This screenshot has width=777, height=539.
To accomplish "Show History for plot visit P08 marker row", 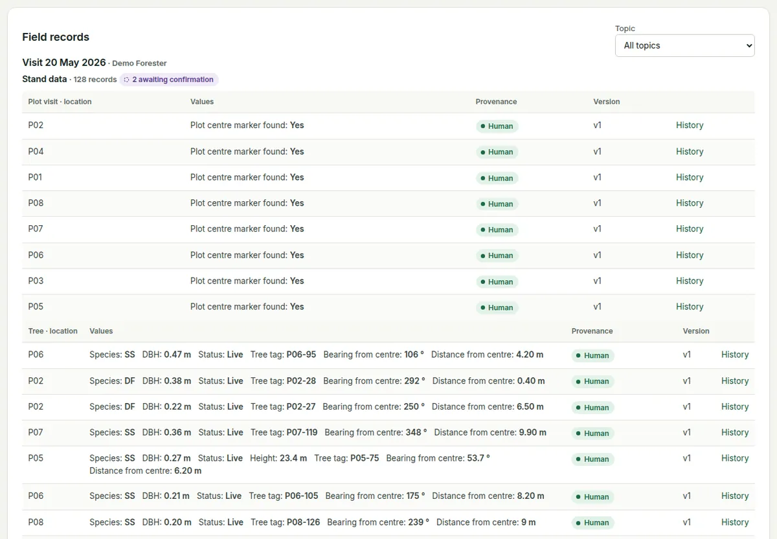I will 690,203.
